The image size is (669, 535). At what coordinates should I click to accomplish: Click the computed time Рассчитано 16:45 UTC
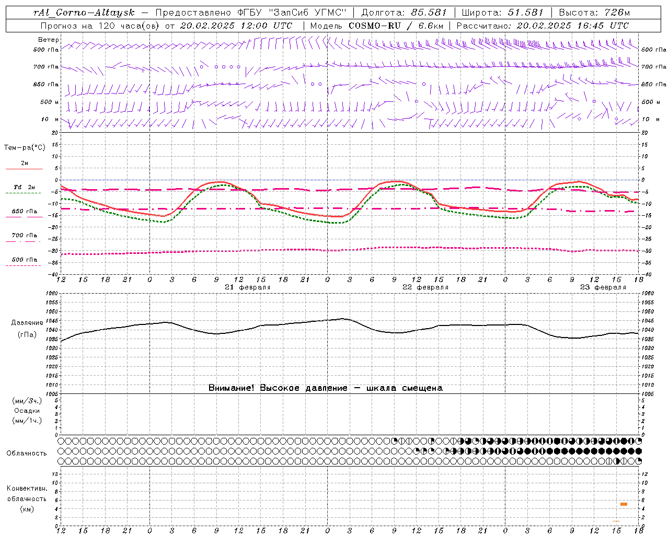tap(543, 25)
